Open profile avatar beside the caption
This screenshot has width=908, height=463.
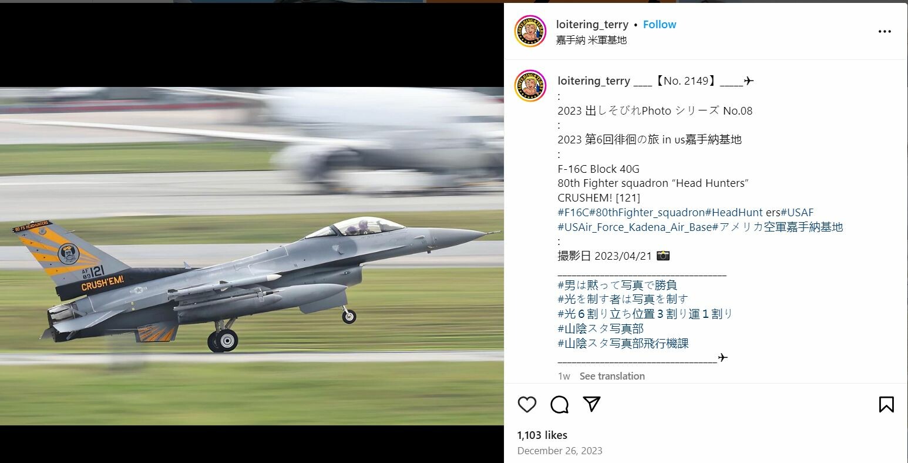coord(530,86)
